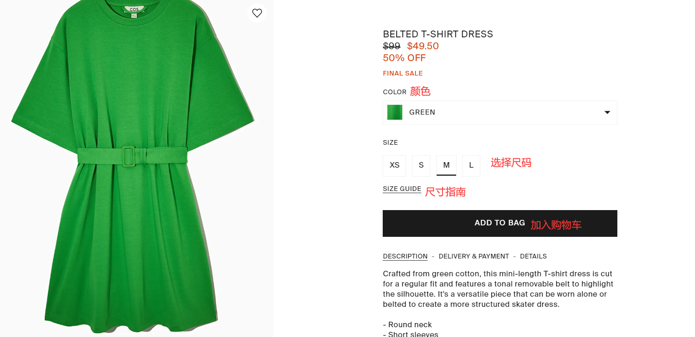
Task: Choose size S
Action: tap(421, 165)
